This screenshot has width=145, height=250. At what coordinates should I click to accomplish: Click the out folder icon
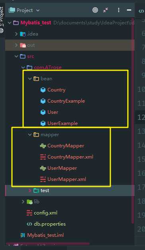click(x=23, y=45)
